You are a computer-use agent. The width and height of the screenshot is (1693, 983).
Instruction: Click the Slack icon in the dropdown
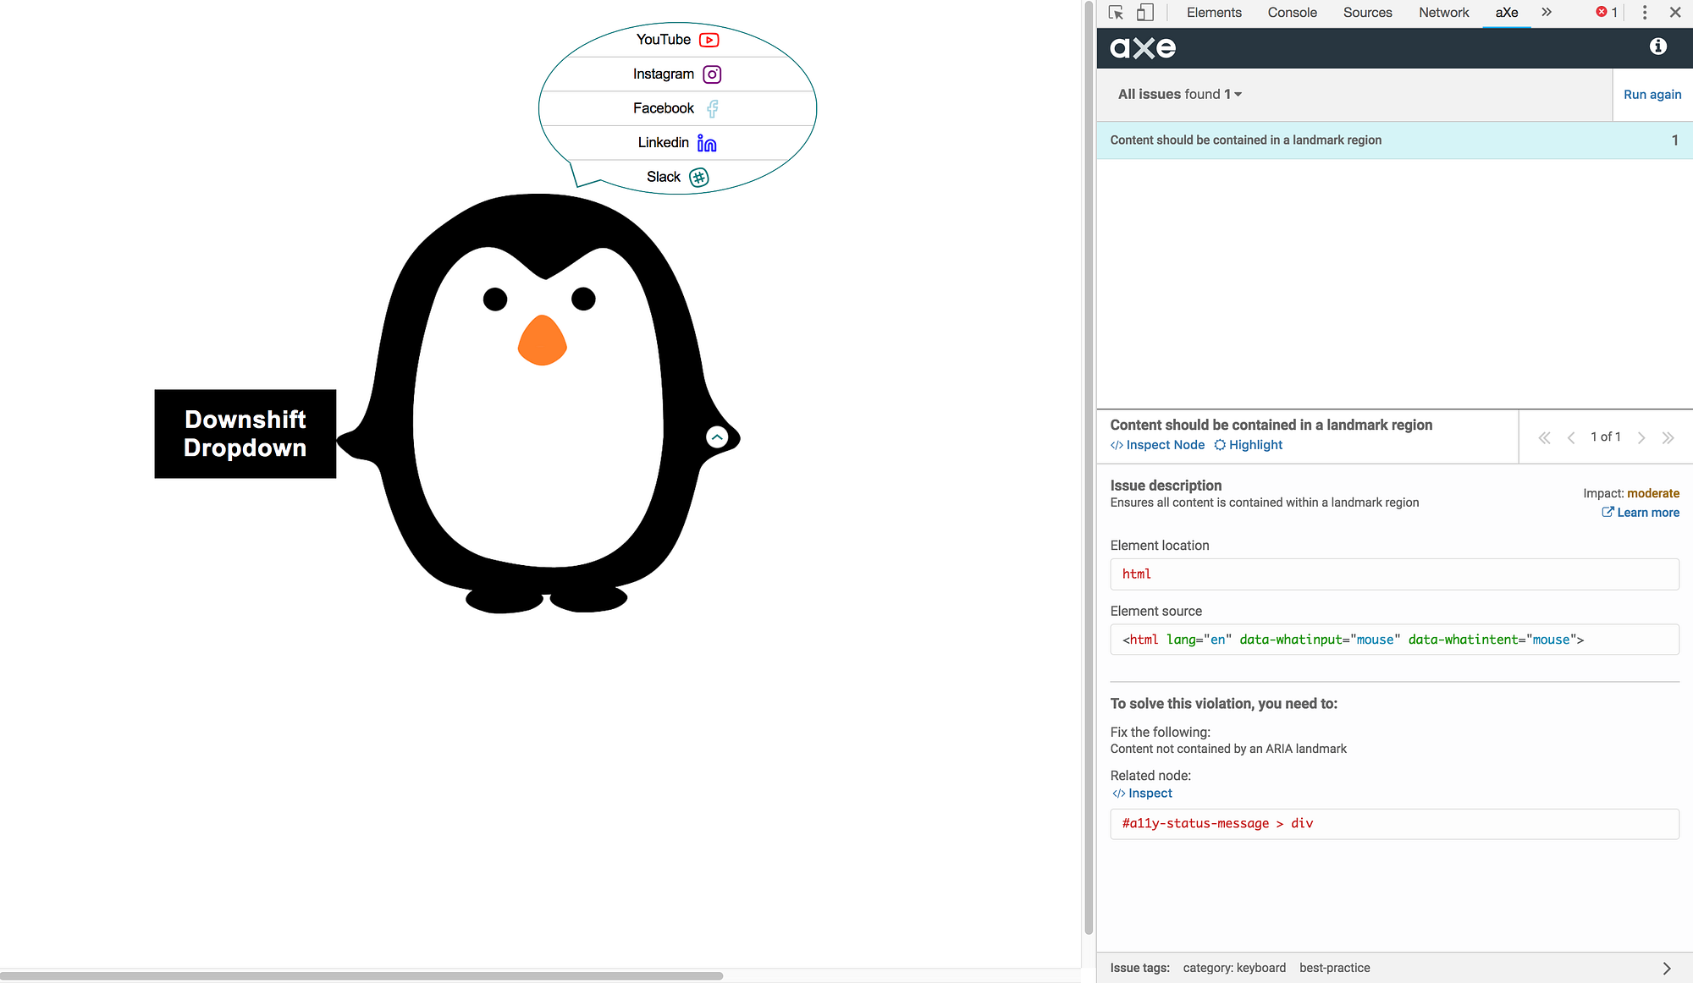tap(699, 177)
